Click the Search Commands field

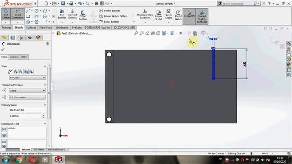point(237,3)
